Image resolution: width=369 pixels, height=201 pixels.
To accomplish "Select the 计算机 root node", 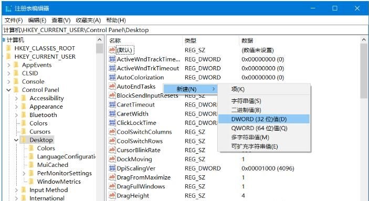I will coord(15,40).
